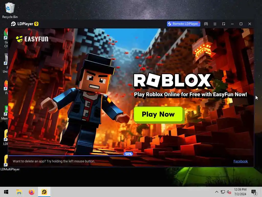The height and width of the screenshot is (197, 262).
Task: Click the EasyFun logo in banner
Action: point(32,39)
